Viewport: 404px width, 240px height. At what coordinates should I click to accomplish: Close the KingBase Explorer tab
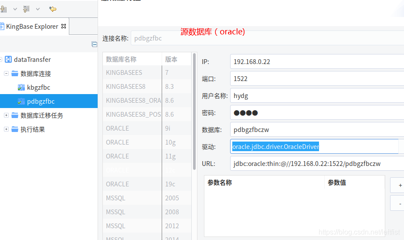[64, 26]
